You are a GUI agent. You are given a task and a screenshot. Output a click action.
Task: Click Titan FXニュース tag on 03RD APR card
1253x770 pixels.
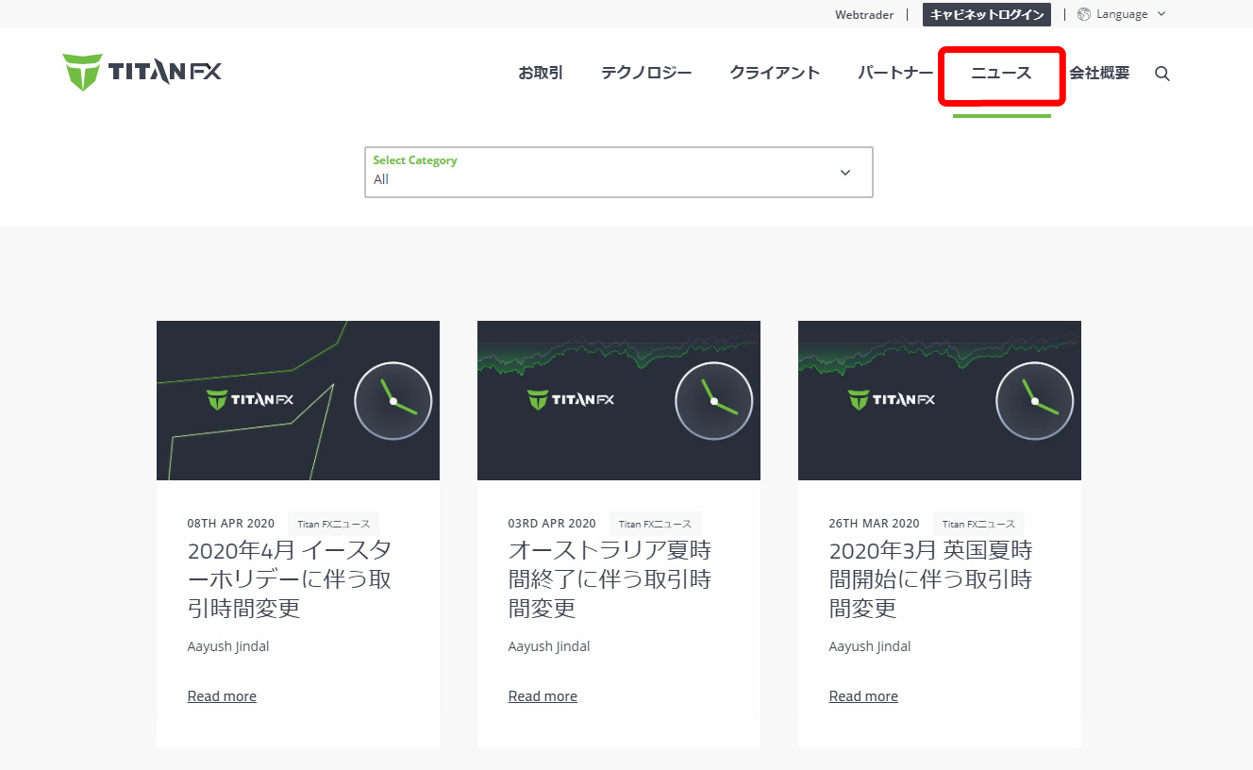[655, 524]
